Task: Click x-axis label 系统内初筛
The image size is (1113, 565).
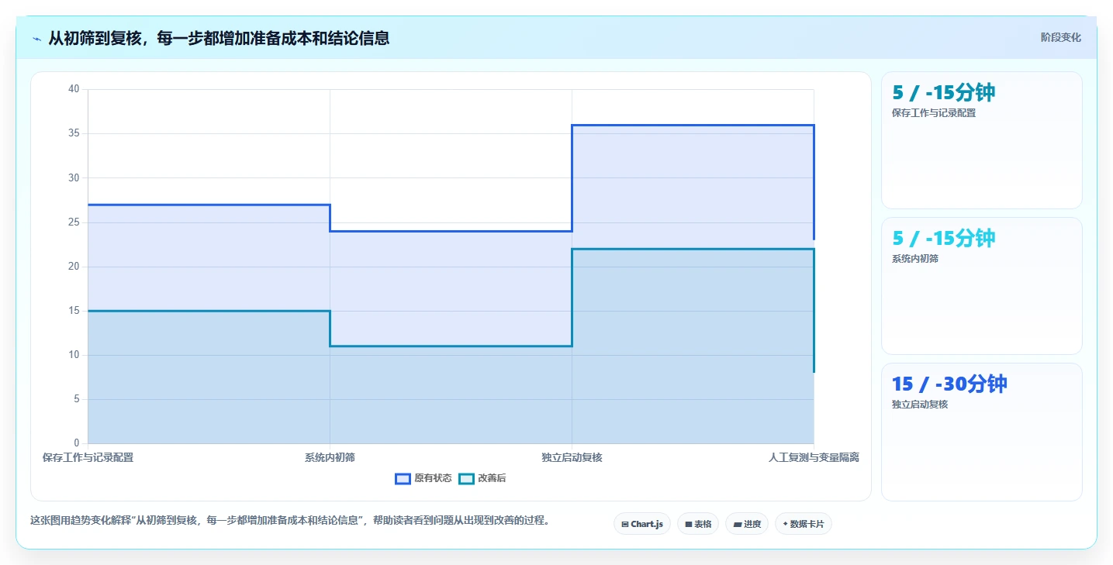Action: pos(330,458)
